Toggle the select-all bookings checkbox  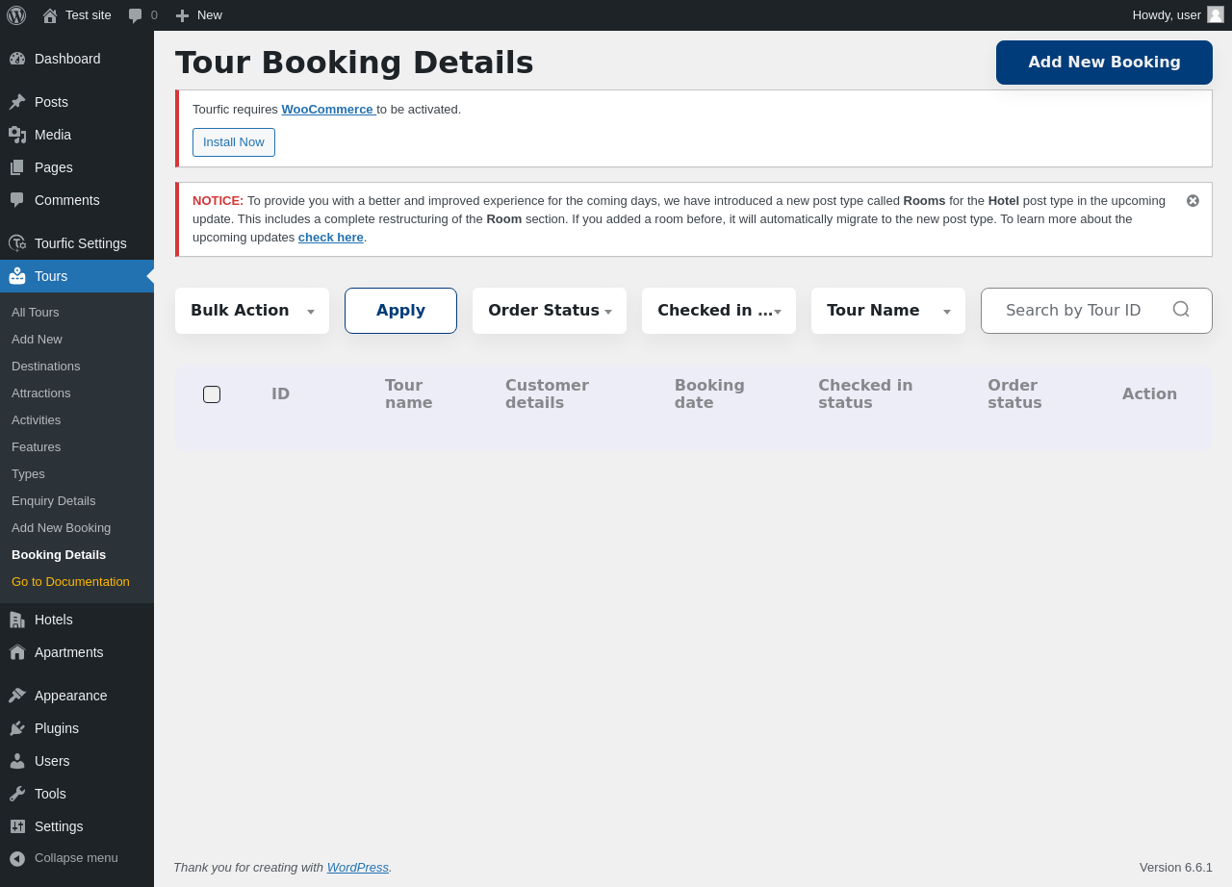(x=212, y=394)
